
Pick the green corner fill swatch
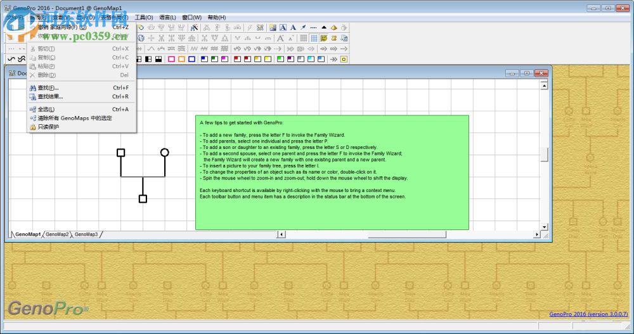(214, 59)
